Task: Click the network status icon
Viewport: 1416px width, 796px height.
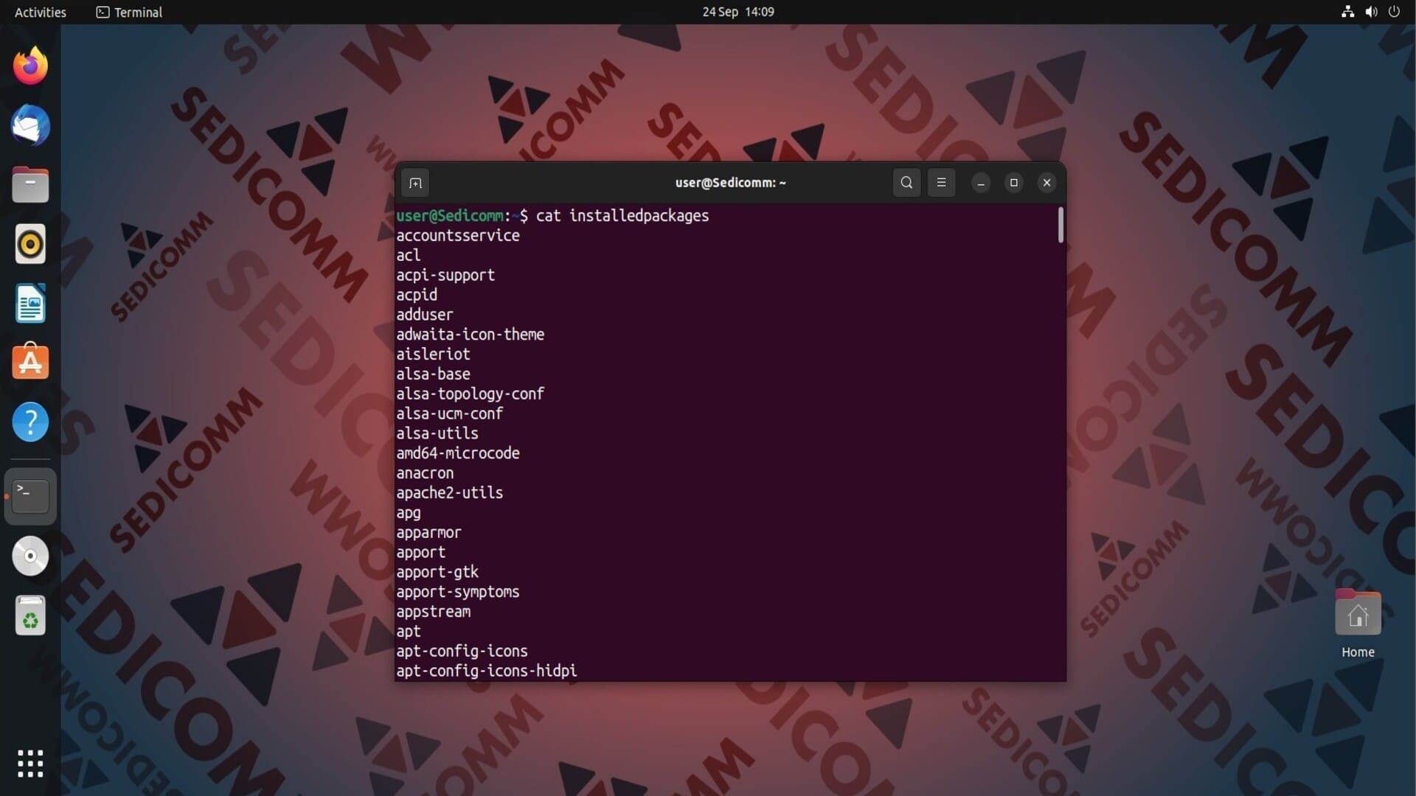Action: point(1347,12)
